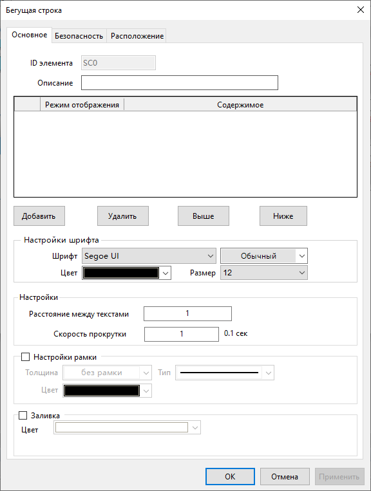
Task: Expand the Обычный font style dropdown
Action: (x=264, y=256)
